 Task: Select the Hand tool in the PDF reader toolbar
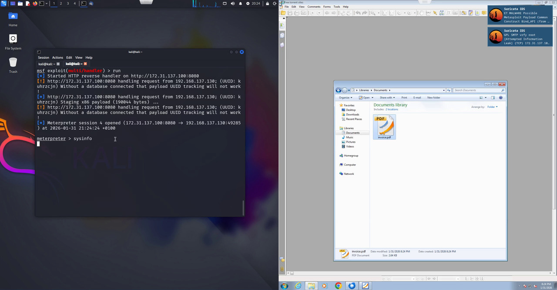coord(421,13)
